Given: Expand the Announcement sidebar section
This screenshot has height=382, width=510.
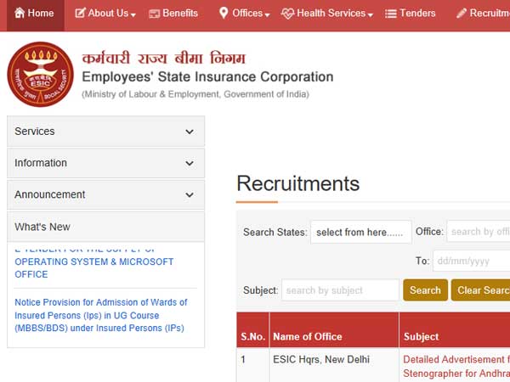Looking at the screenshot, I should coord(105,194).
